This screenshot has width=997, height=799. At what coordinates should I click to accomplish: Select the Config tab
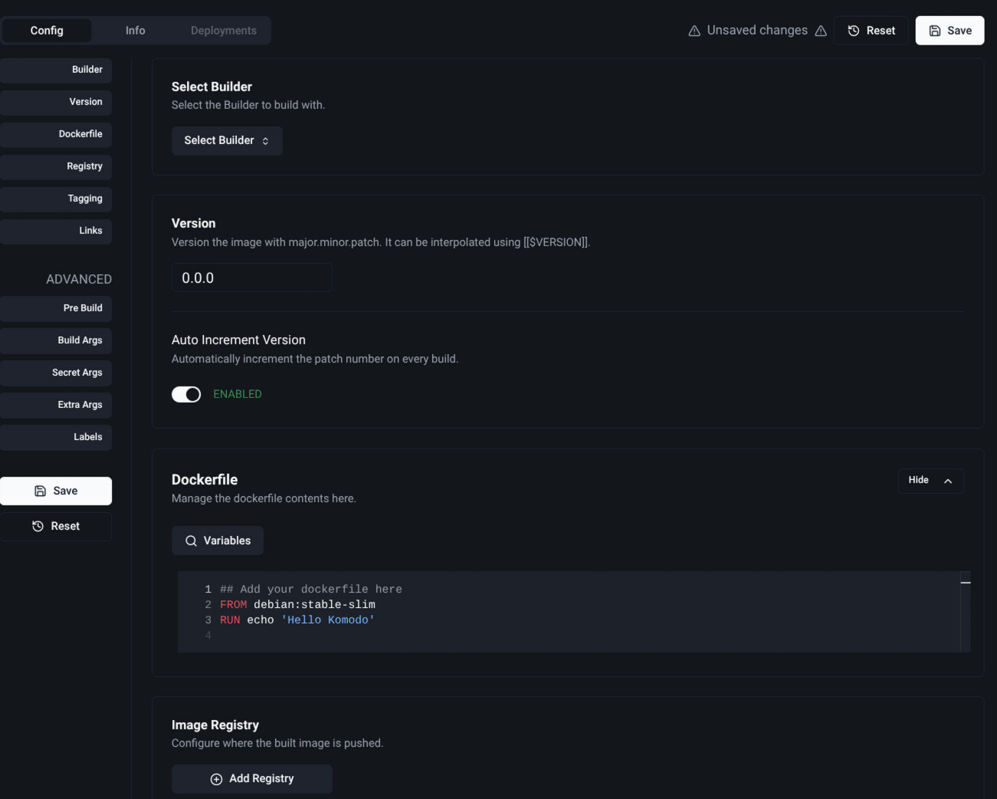point(47,31)
